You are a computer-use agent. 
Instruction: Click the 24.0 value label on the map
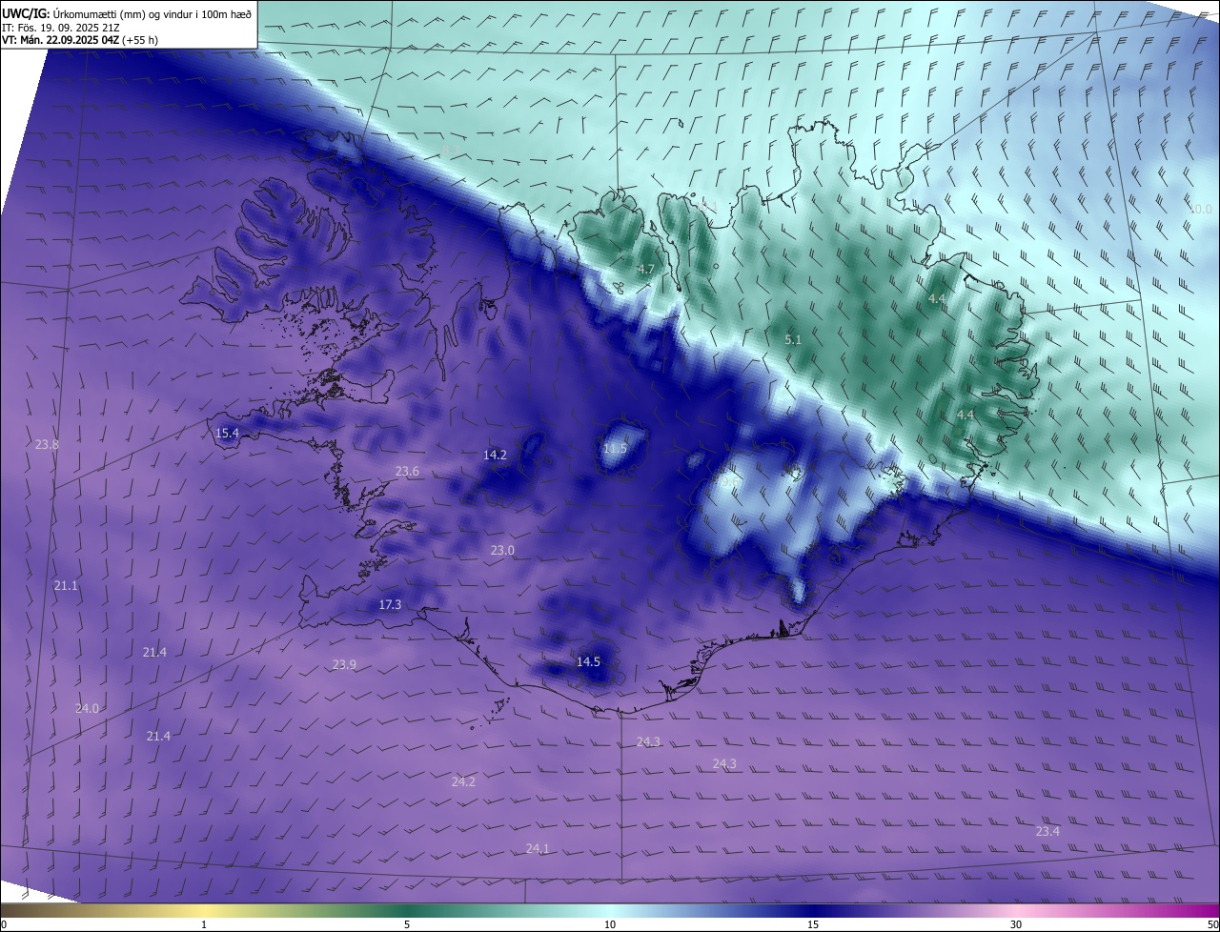point(87,708)
